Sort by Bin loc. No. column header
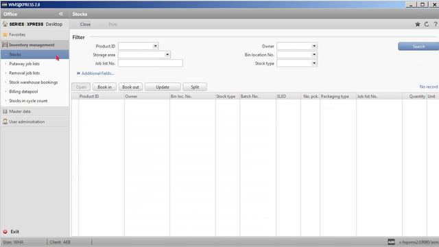 tap(193, 96)
